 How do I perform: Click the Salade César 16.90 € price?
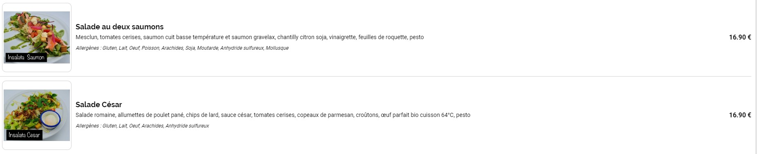pos(740,115)
